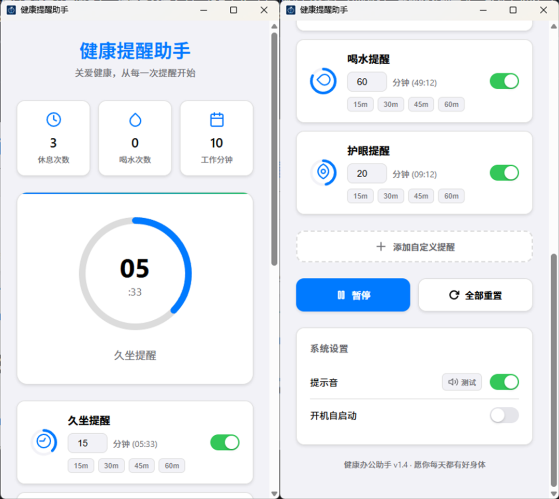Image resolution: width=559 pixels, height=499 pixels.
Task: Click the plus icon in 添加自定义提醒
Action: coord(381,247)
